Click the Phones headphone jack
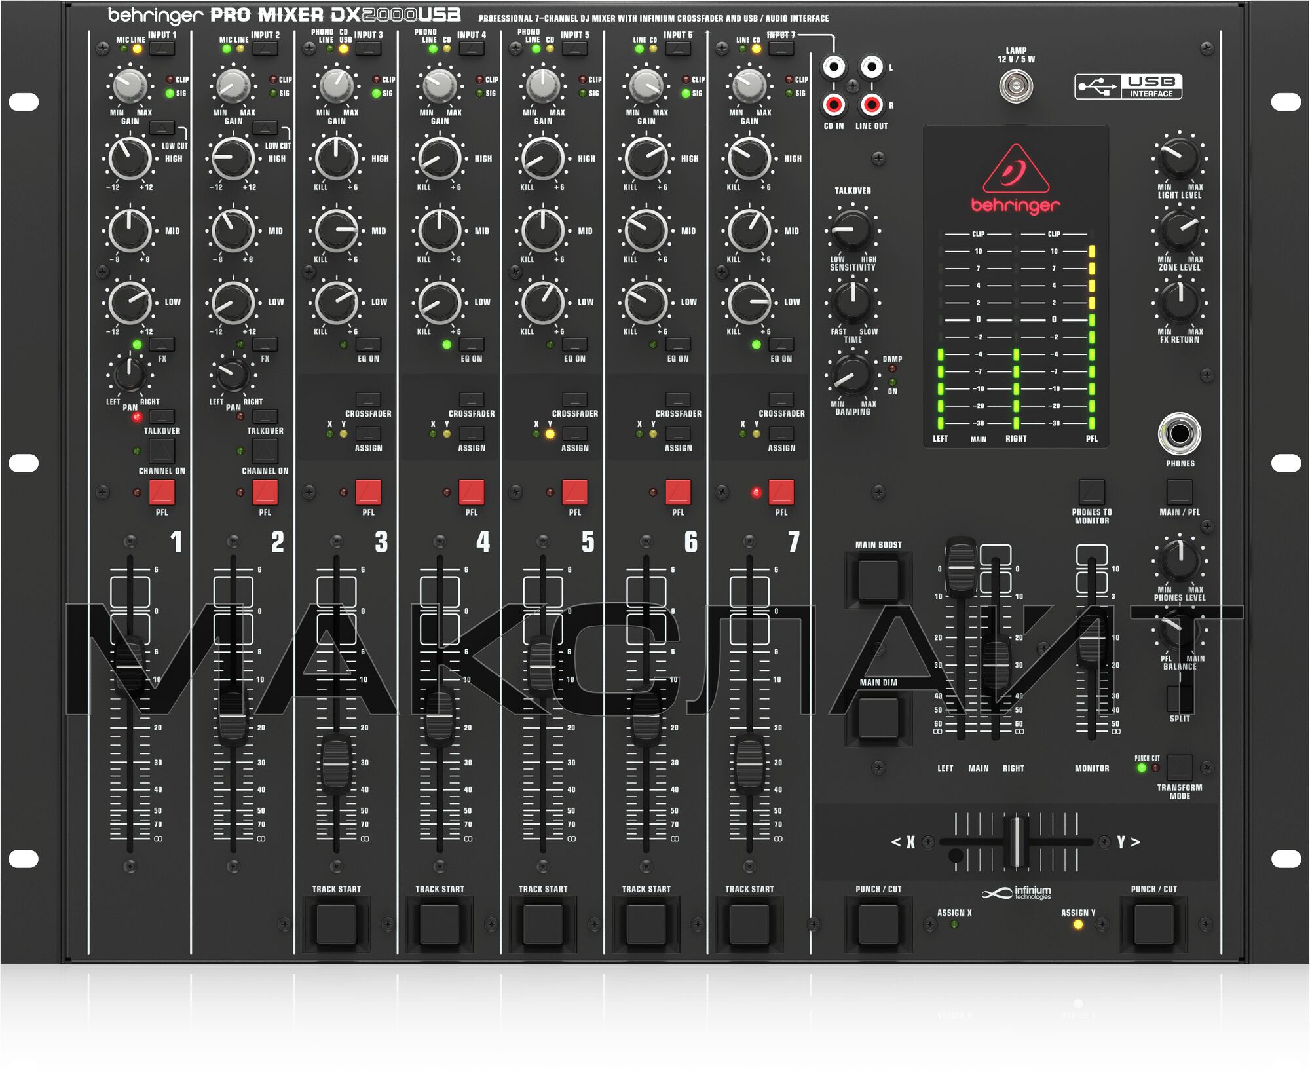The width and height of the screenshot is (1310, 1079). click(1180, 434)
